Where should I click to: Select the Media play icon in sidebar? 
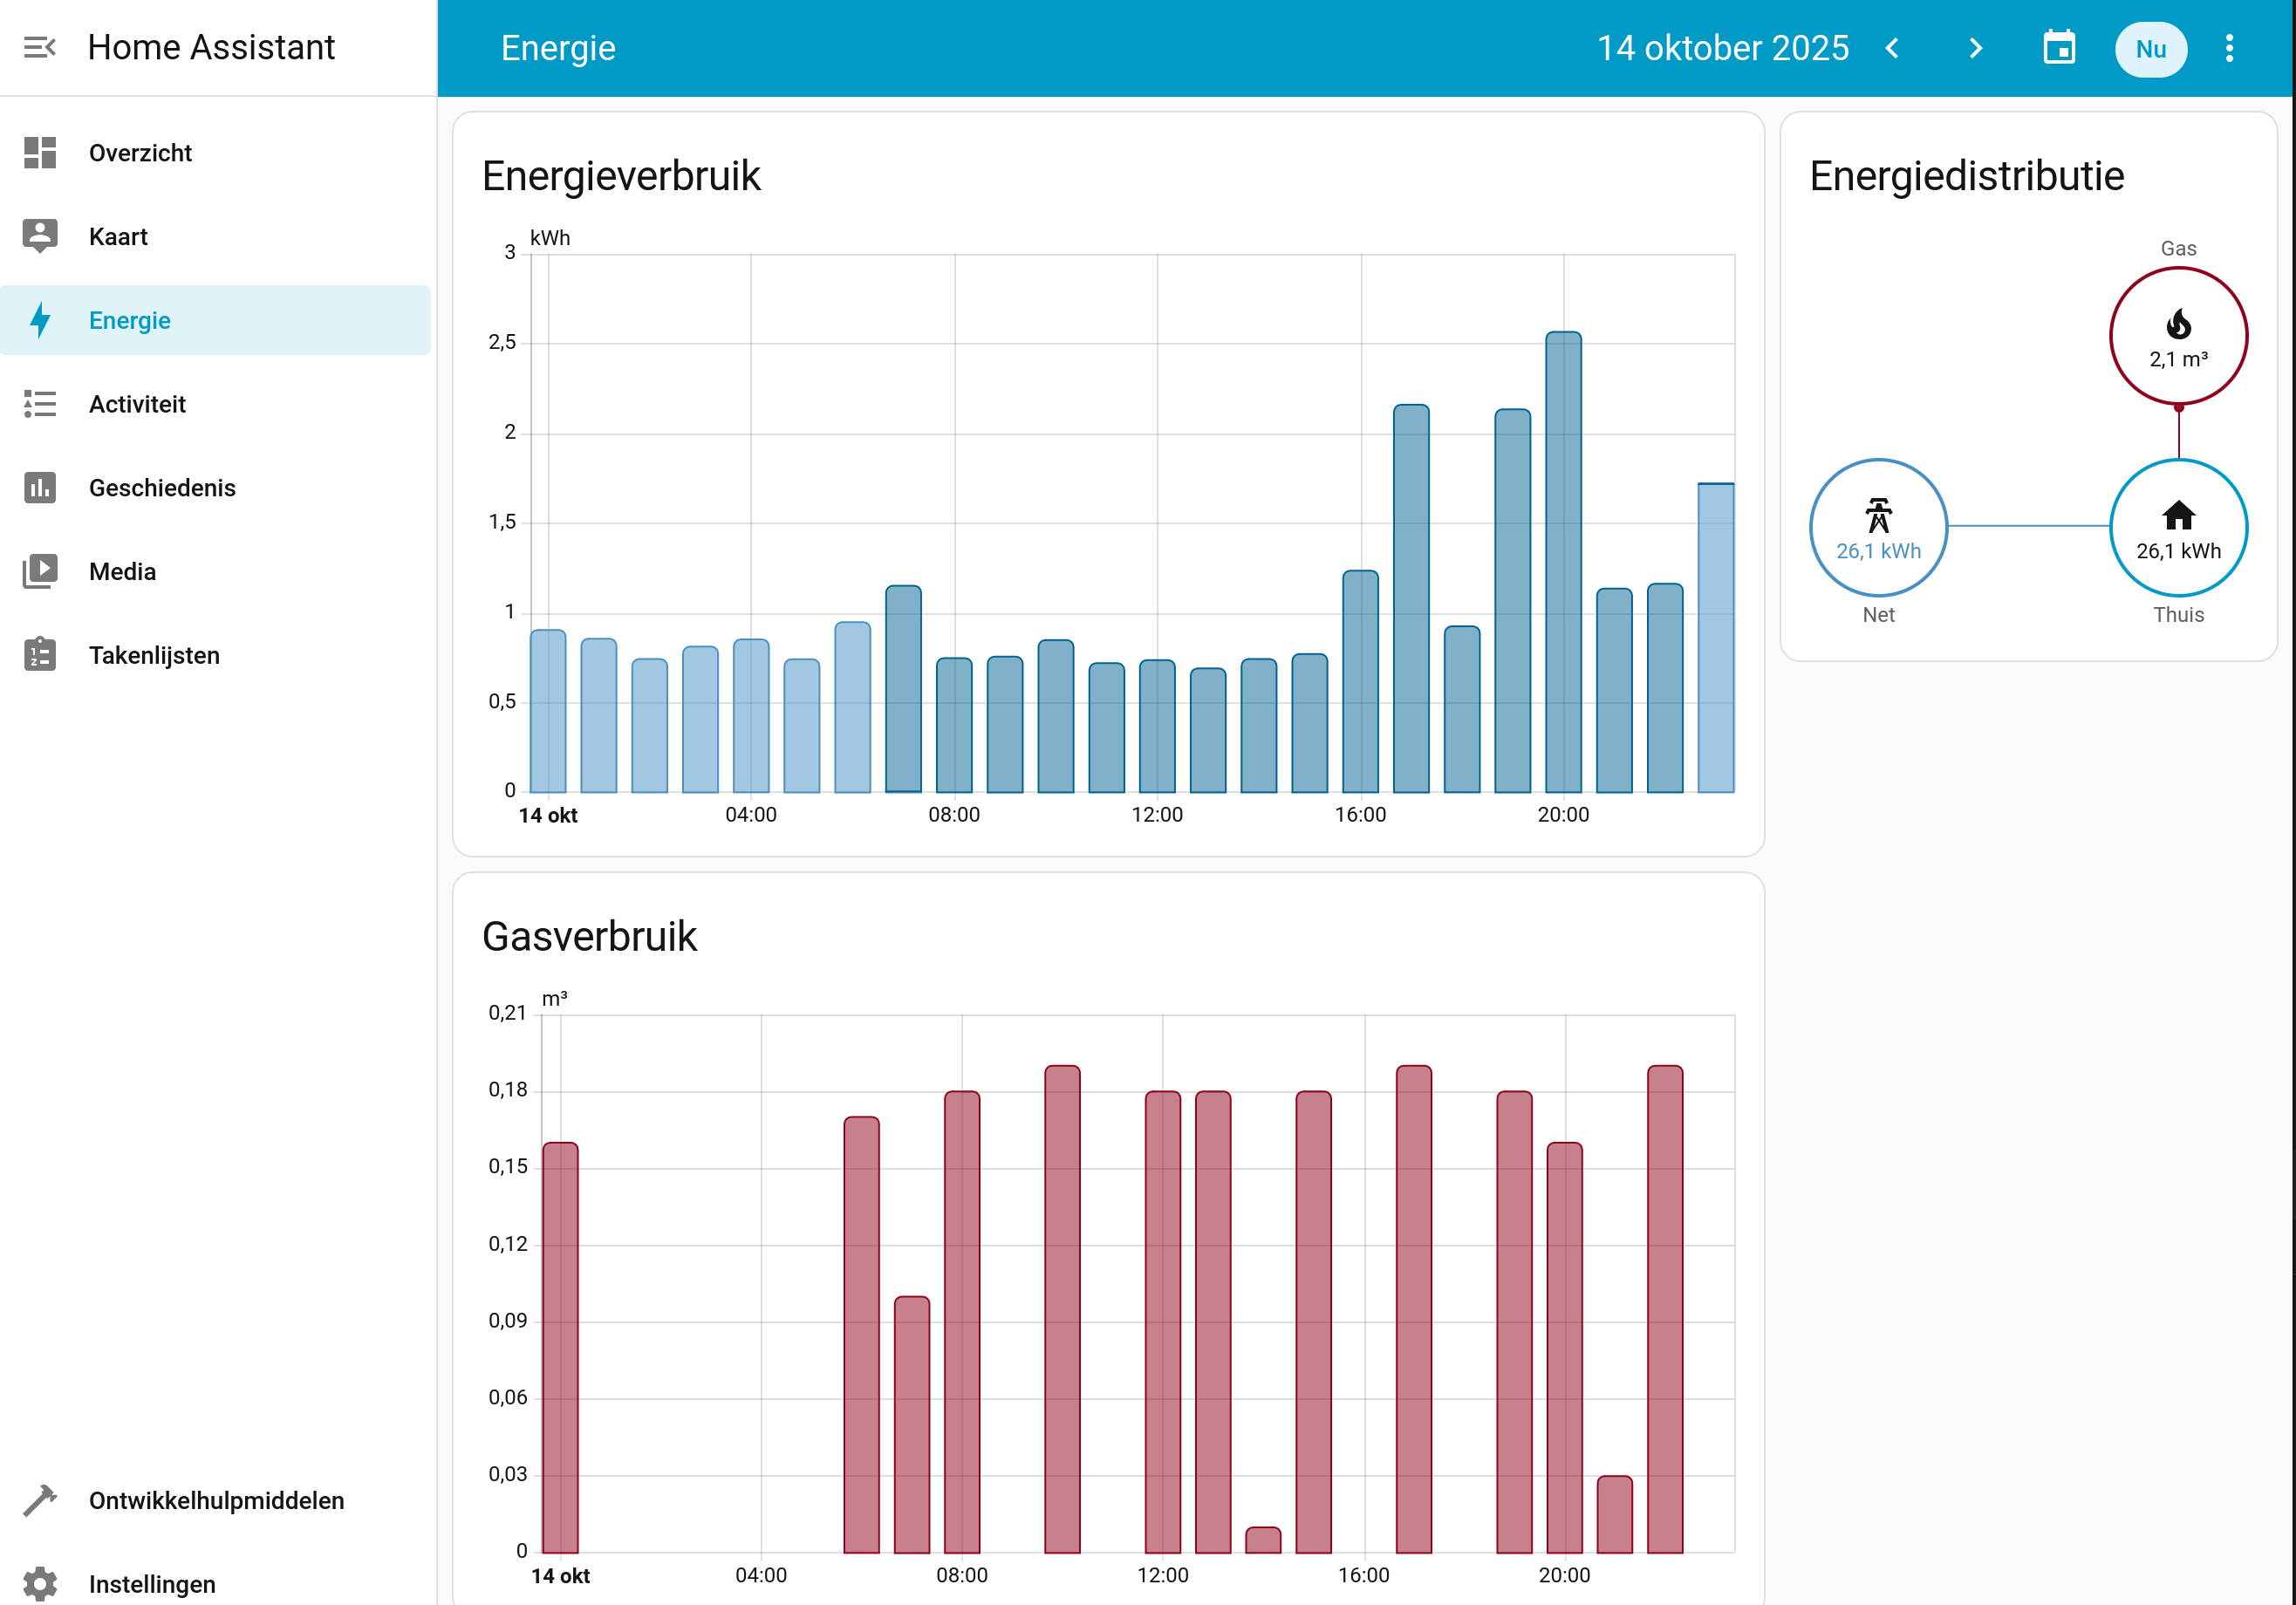(x=39, y=571)
